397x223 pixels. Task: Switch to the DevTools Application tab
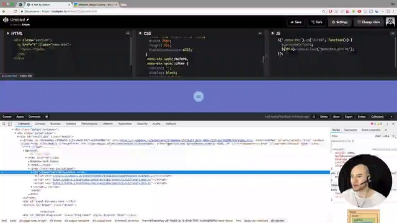coord(125,124)
